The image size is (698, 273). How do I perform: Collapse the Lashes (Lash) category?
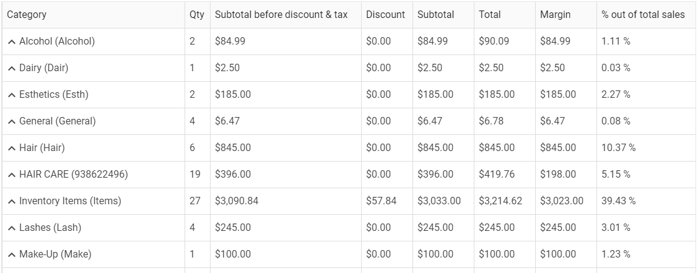[x=12, y=228]
